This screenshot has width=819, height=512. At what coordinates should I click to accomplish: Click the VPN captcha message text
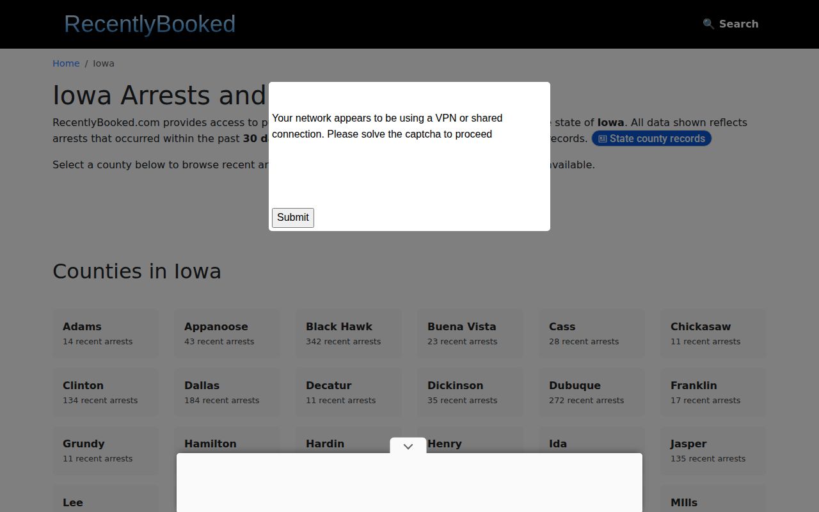[387, 126]
